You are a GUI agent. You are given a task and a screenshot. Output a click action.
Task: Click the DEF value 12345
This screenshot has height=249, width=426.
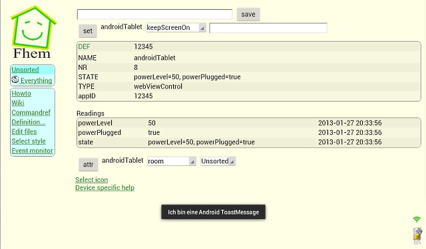(x=143, y=46)
